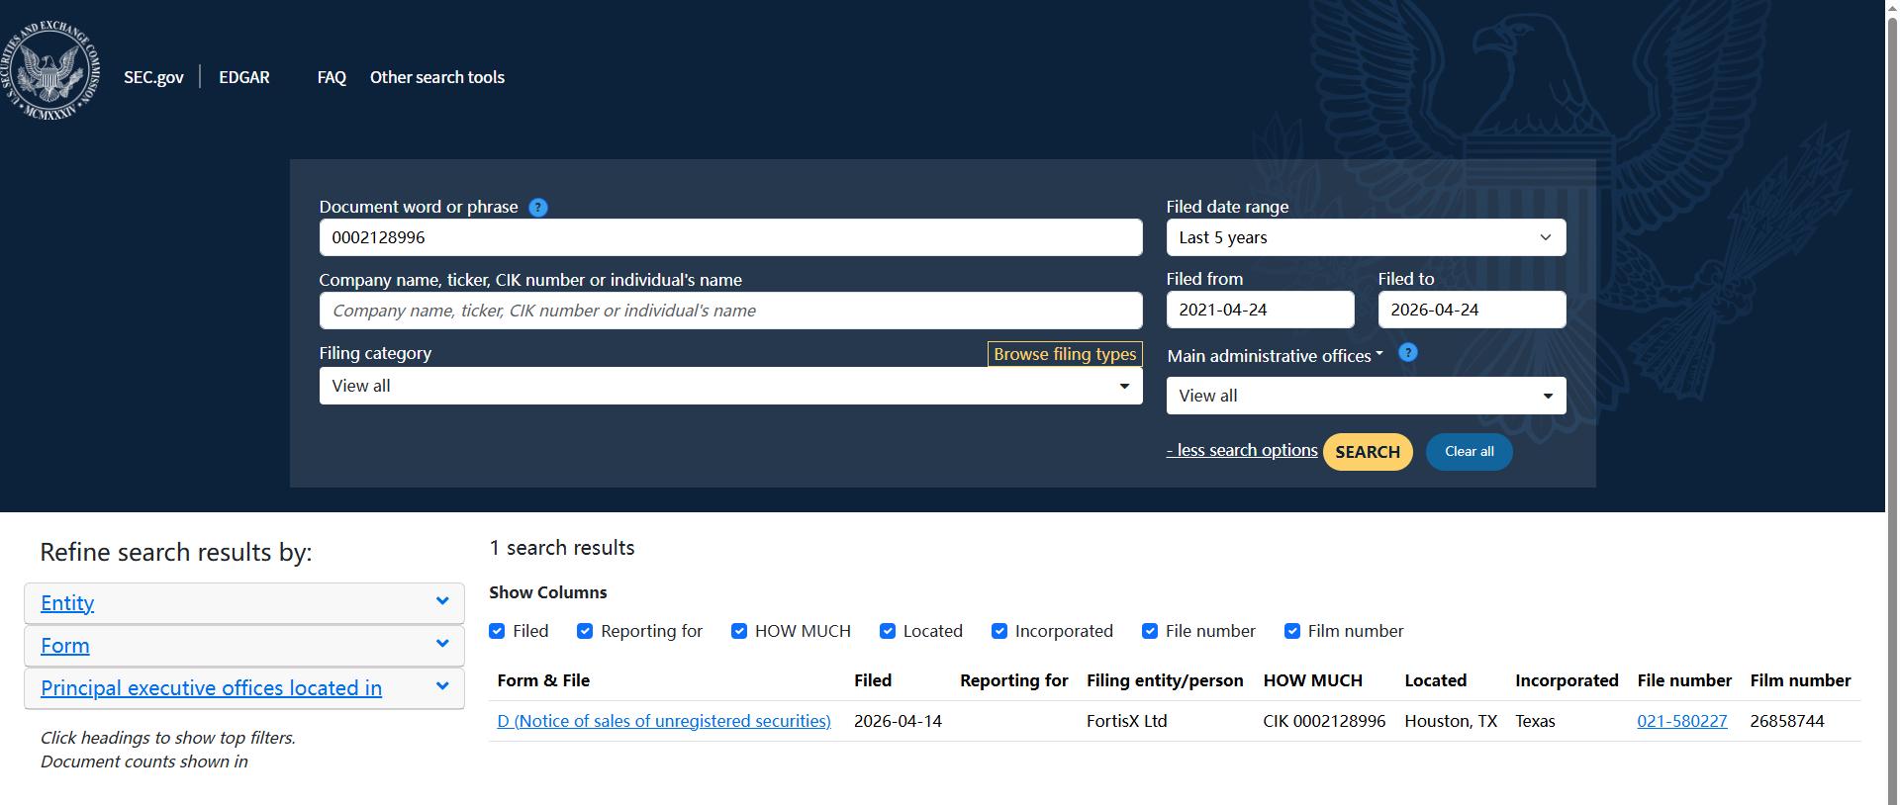This screenshot has height=805, width=1900.
Task: Open the Filing category dropdown
Action: 730,386
